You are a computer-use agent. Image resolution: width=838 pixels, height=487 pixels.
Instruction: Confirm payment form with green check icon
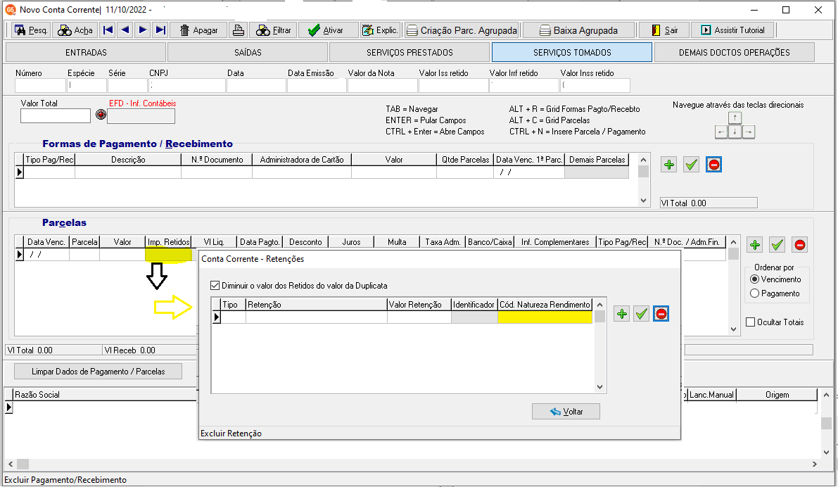pyautogui.click(x=691, y=165)
